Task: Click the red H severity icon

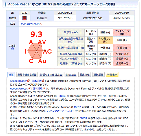Action: click(x=25, y=18)
